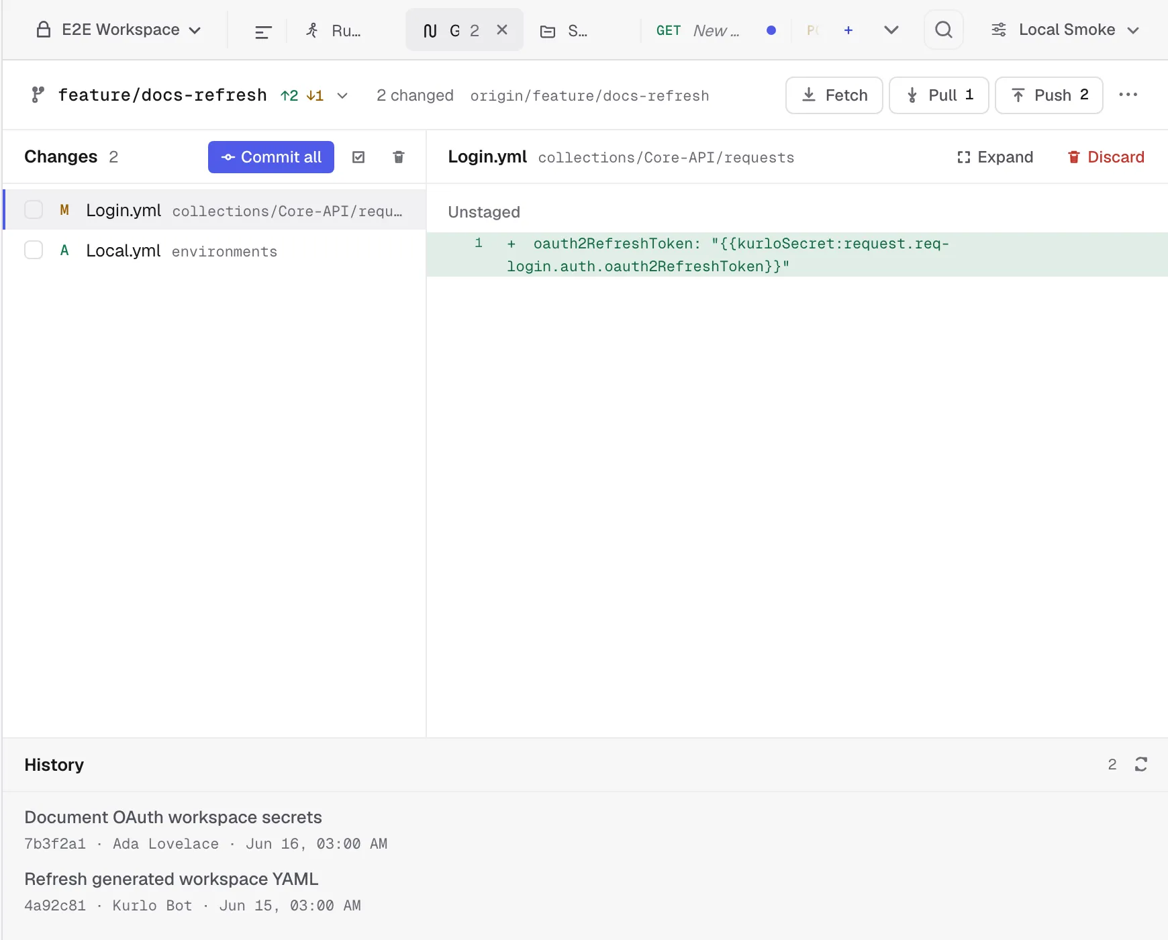Click the oauth2RefreshToken added diff line
The image size is (1168, 940).
tap(797, 254)
